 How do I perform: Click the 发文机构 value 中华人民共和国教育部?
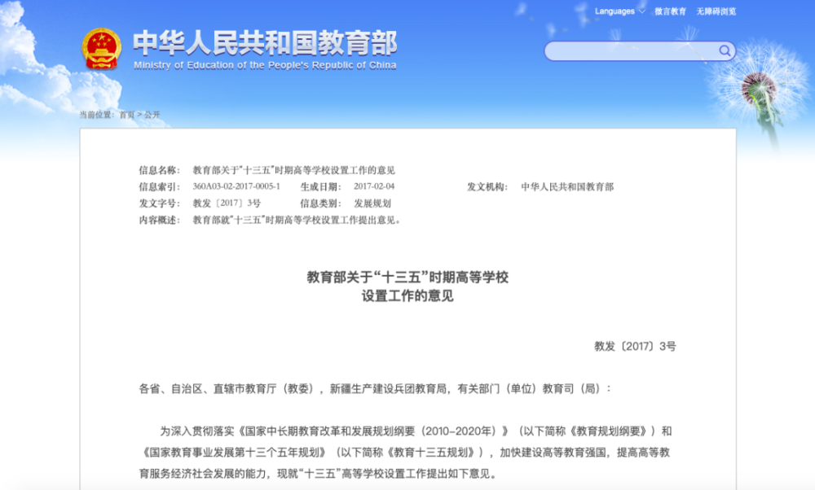click(x=567, y=187)
